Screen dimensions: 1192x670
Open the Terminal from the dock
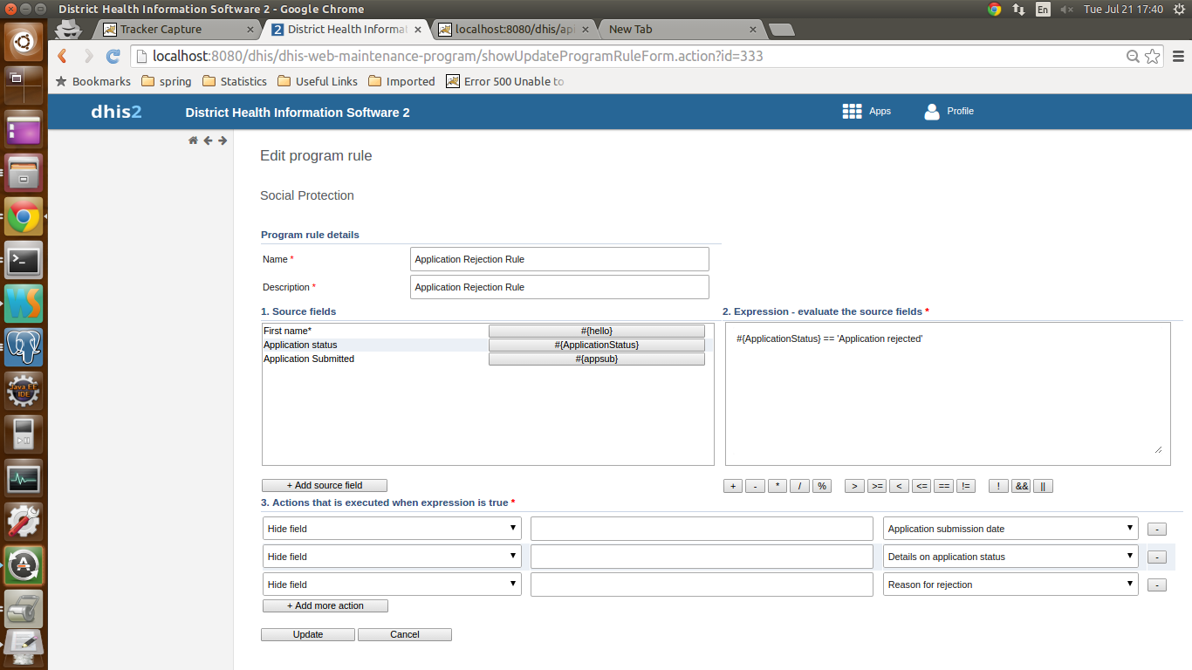tap(24, 260)
